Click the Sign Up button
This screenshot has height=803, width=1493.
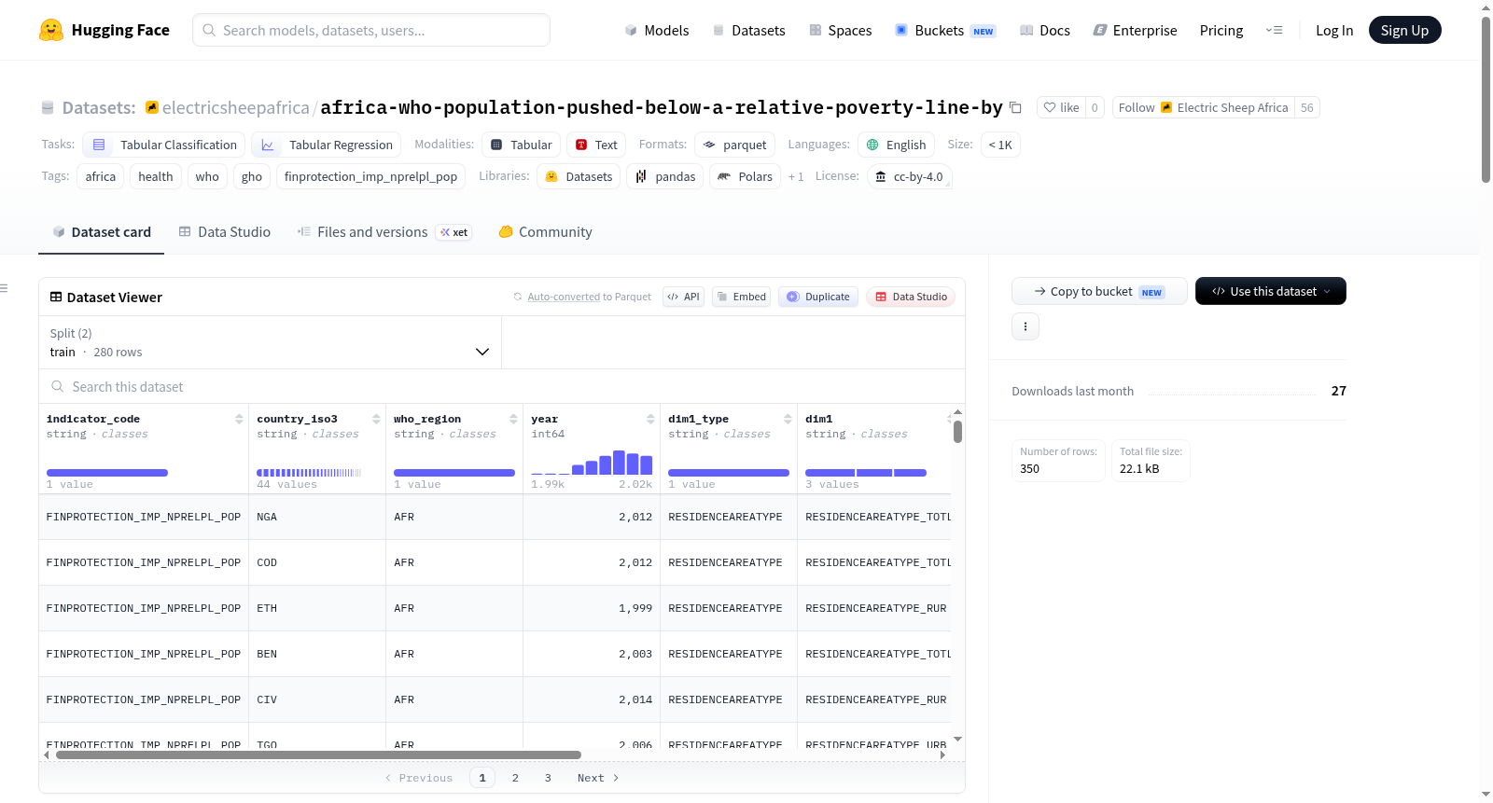tap(1404, 30)
